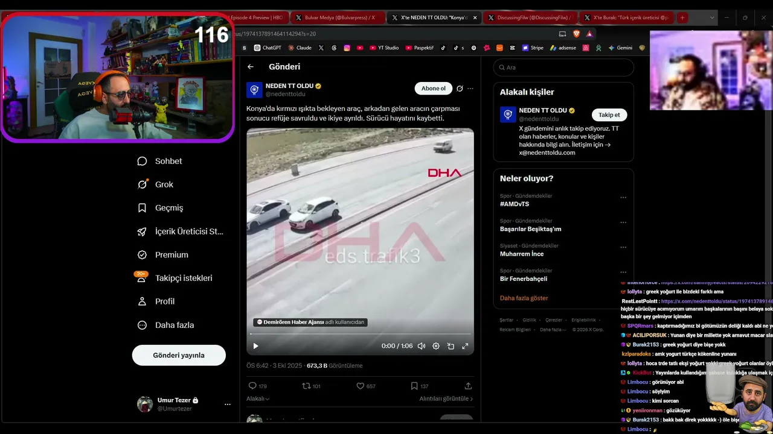The image size is (773, 434).
Task: Open the Demirören Haber Ajansı source link
Action: 312,322
